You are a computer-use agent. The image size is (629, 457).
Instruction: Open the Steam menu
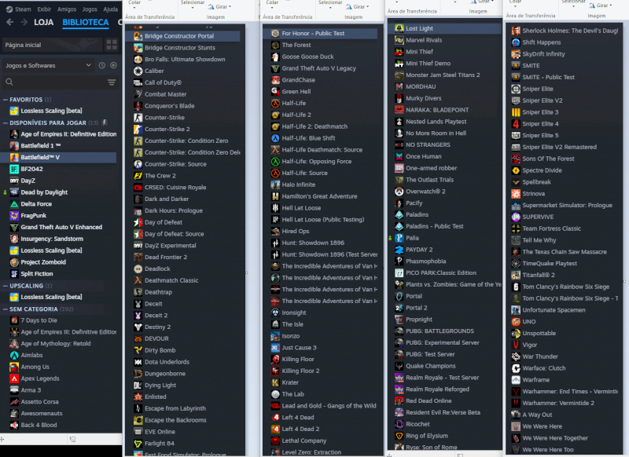(18, 9)
